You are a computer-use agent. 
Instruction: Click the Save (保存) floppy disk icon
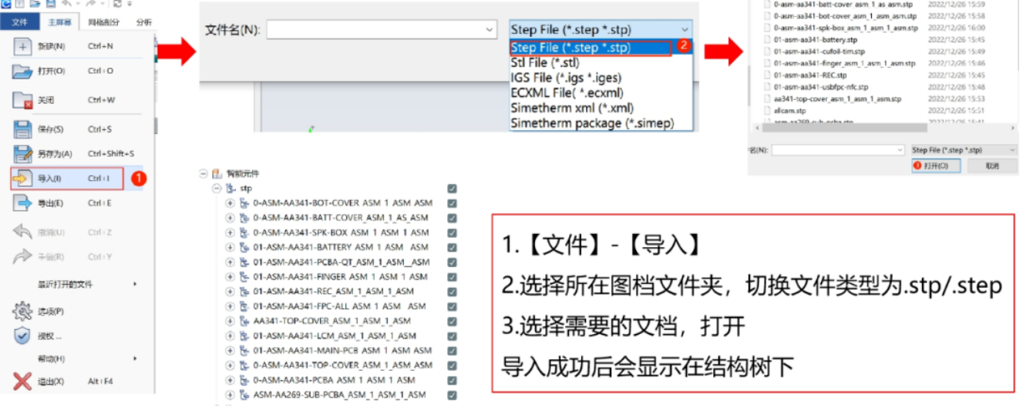point(22,129)
